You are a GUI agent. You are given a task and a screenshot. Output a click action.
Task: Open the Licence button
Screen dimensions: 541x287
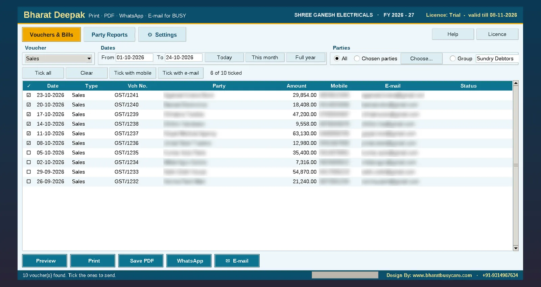point(497,34)
